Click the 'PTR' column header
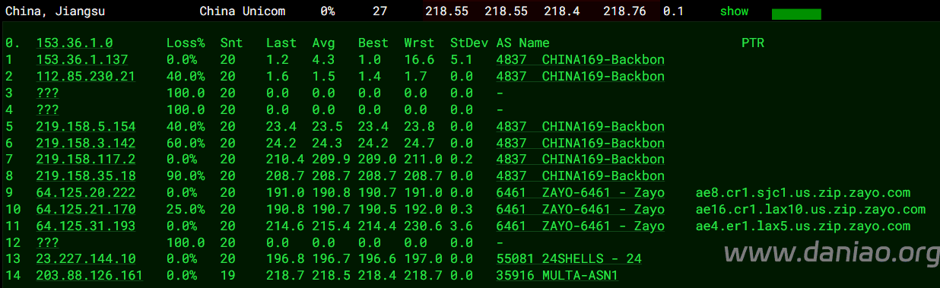This screenshot has height=288, width=940. click(x=753, y=43)
